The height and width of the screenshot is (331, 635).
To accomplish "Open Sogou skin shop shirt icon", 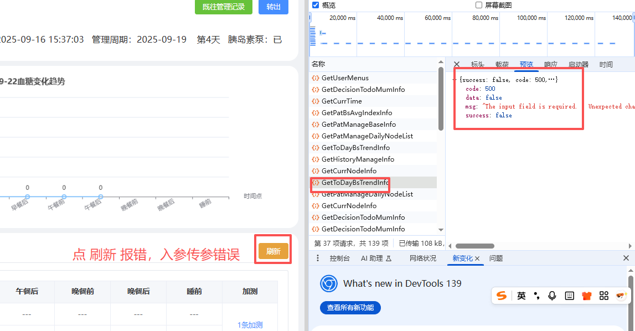I will pos(586,296).
